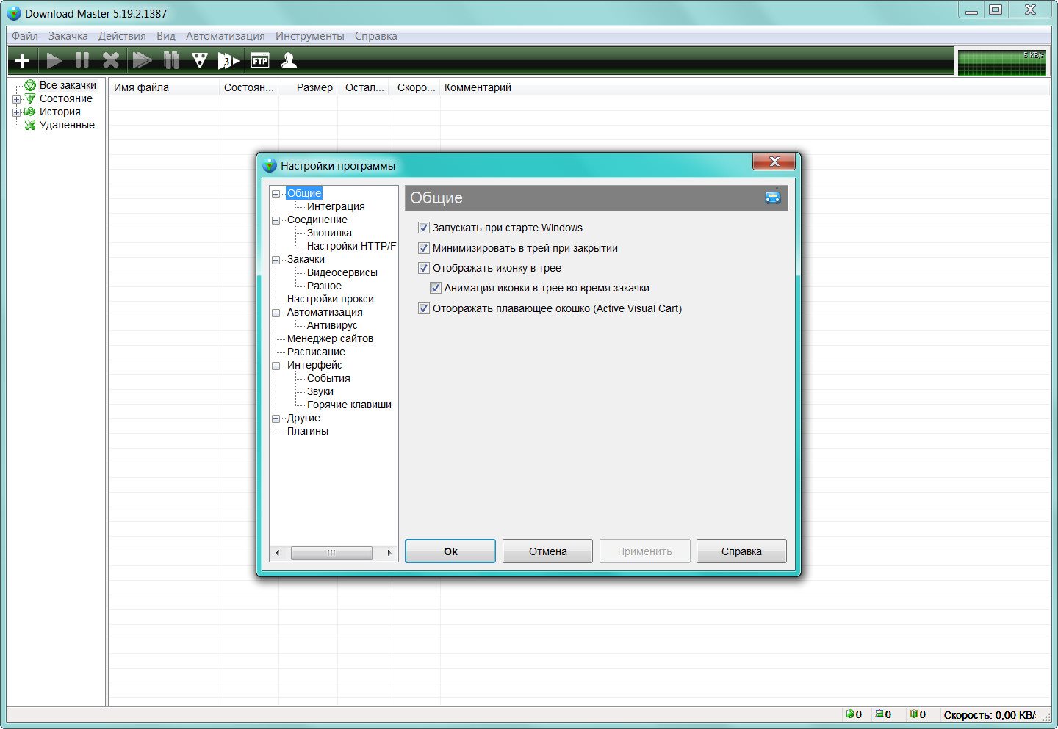
Task: Collapse the Интерфейс settings node
Action: click(x=276, y=366)
